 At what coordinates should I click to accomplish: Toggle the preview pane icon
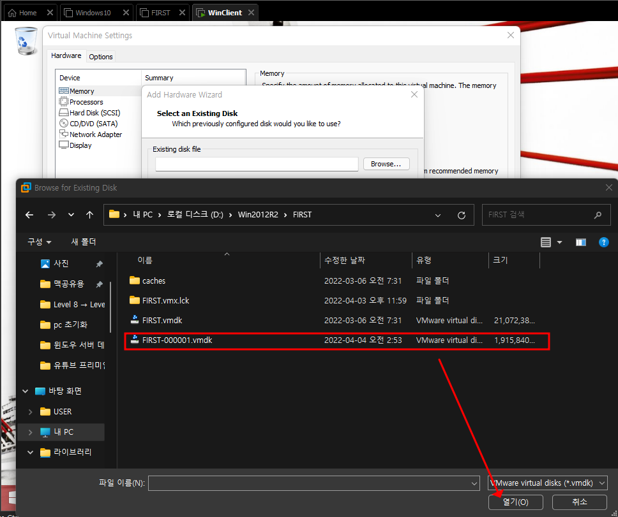(x=581, y=242)
